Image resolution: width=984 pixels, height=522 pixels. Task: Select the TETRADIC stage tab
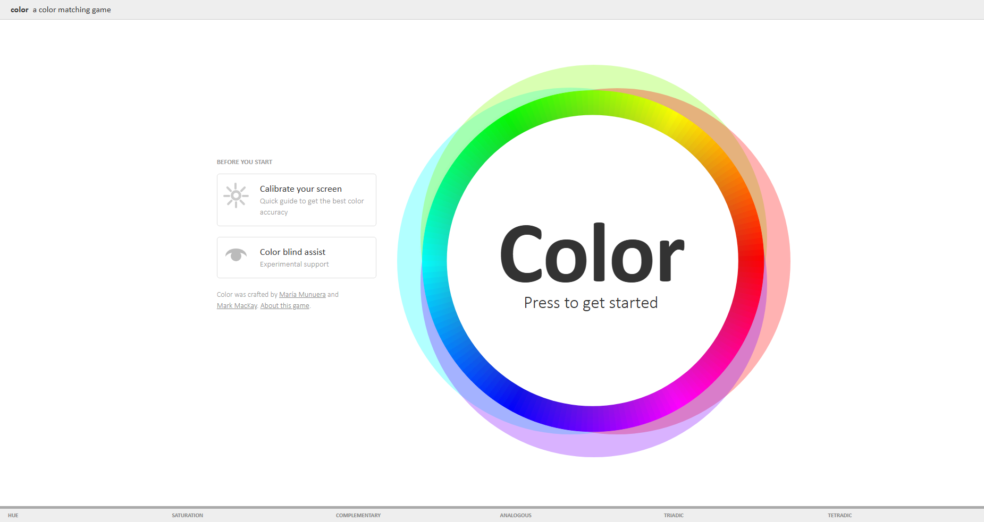click(x=840, y=516)
